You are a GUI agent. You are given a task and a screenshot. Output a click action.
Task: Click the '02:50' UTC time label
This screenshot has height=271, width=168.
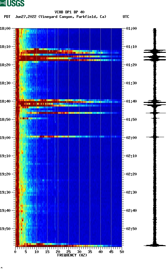131,229
